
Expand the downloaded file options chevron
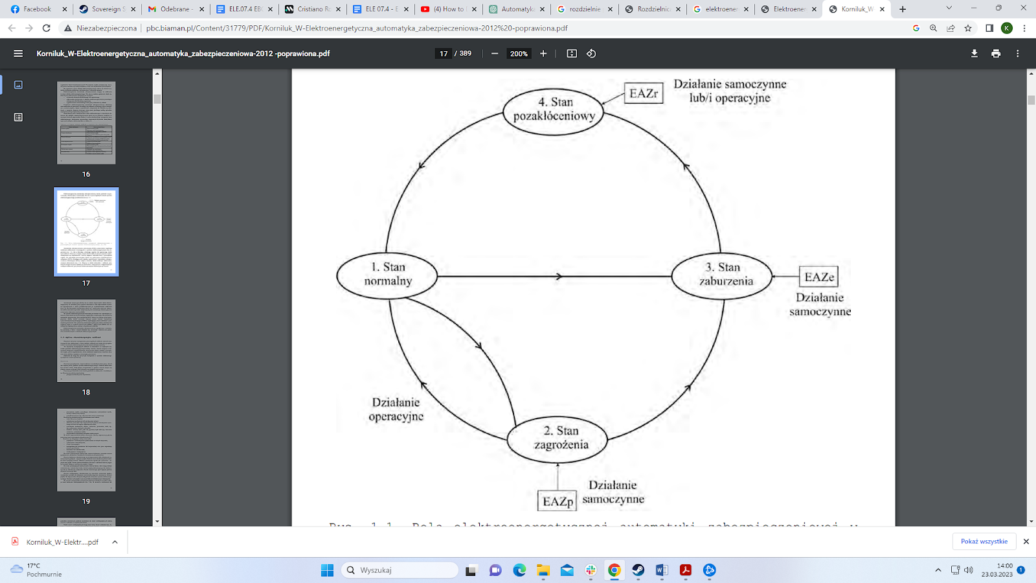(115, 542)
